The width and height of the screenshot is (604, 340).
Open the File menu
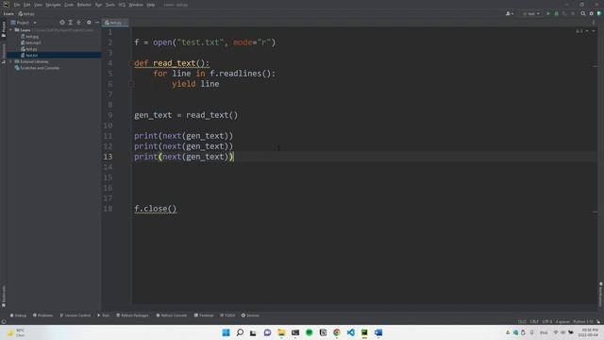coord(17,5)
